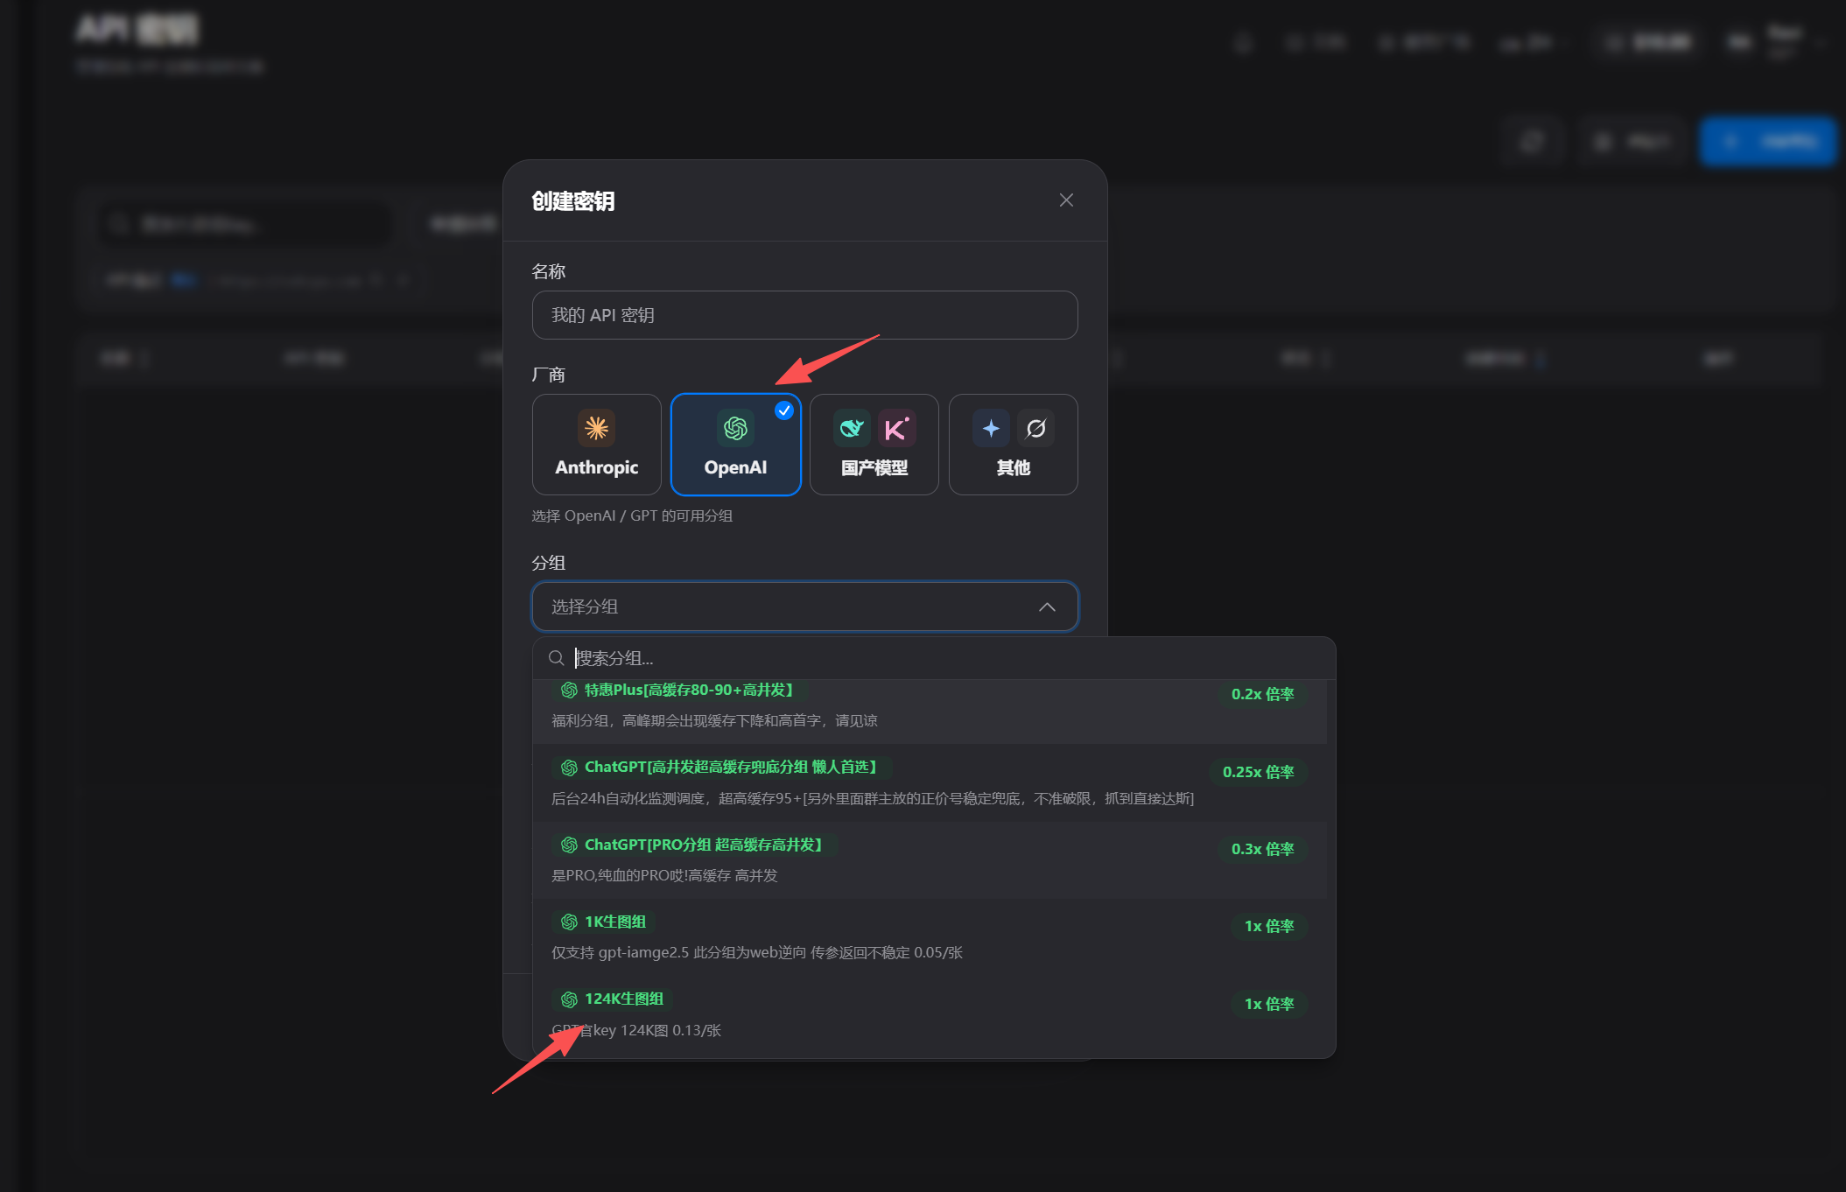Click the text 仅支持 gpt-iamge2.5 description
Image resolution: width=1846 pixels, height=1192 pixels.
pyautogui.click(x=757, y=952)
